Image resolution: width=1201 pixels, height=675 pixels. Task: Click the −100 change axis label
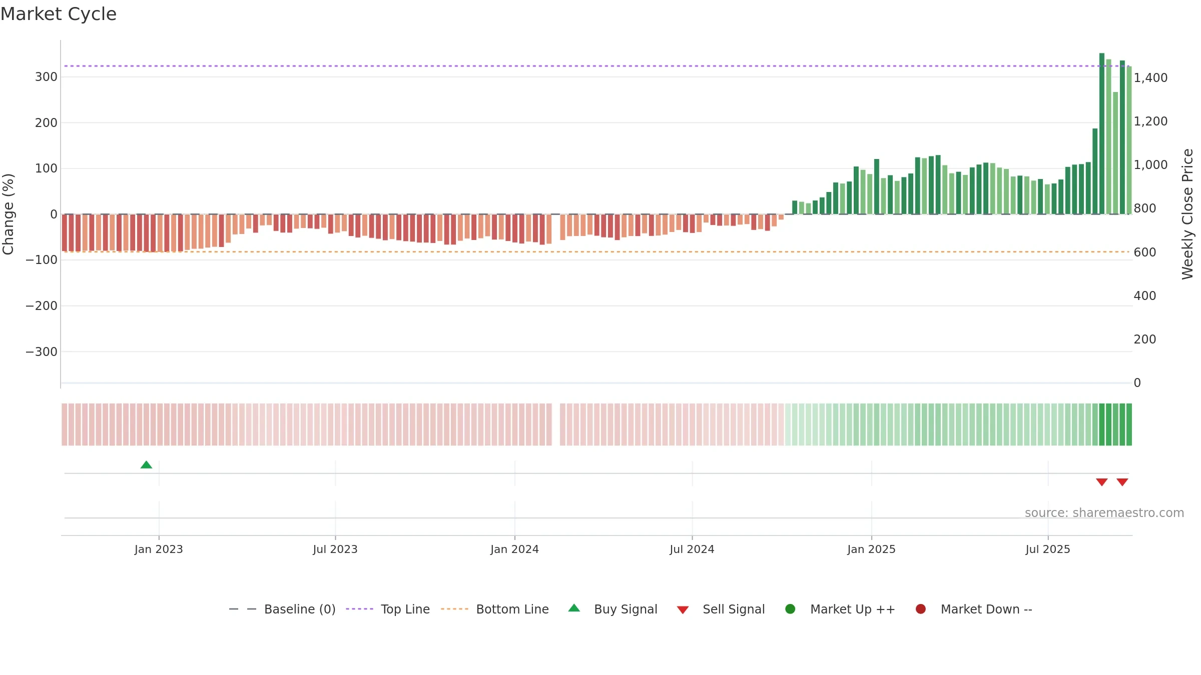pyautogui.click(x=42, y=259)
